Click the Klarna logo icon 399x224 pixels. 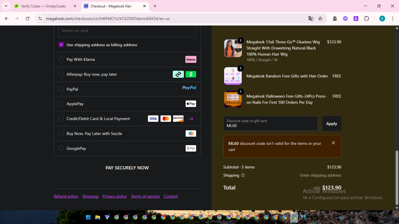pos(191,60)
